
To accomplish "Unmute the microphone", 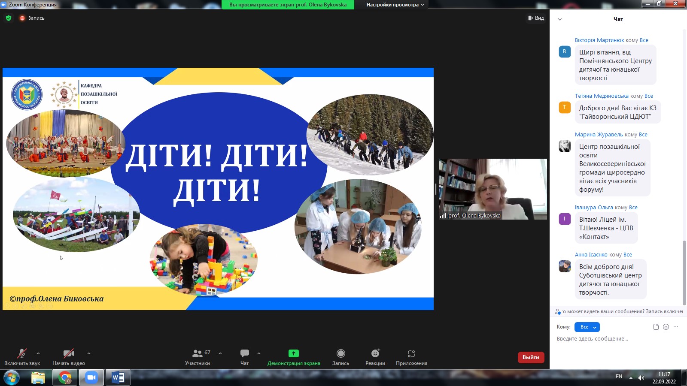I will pyautogui.click(x=22, y=354).
